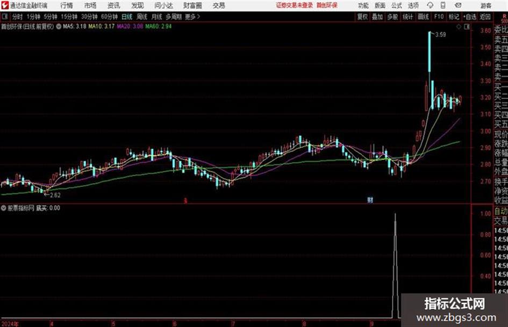Open the 行情 menu

coord(67,5)
